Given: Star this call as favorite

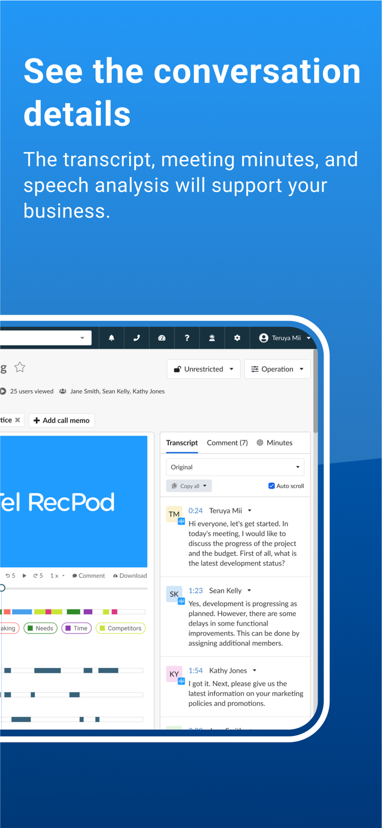Looking at the screenshot, I should (20, 367).
